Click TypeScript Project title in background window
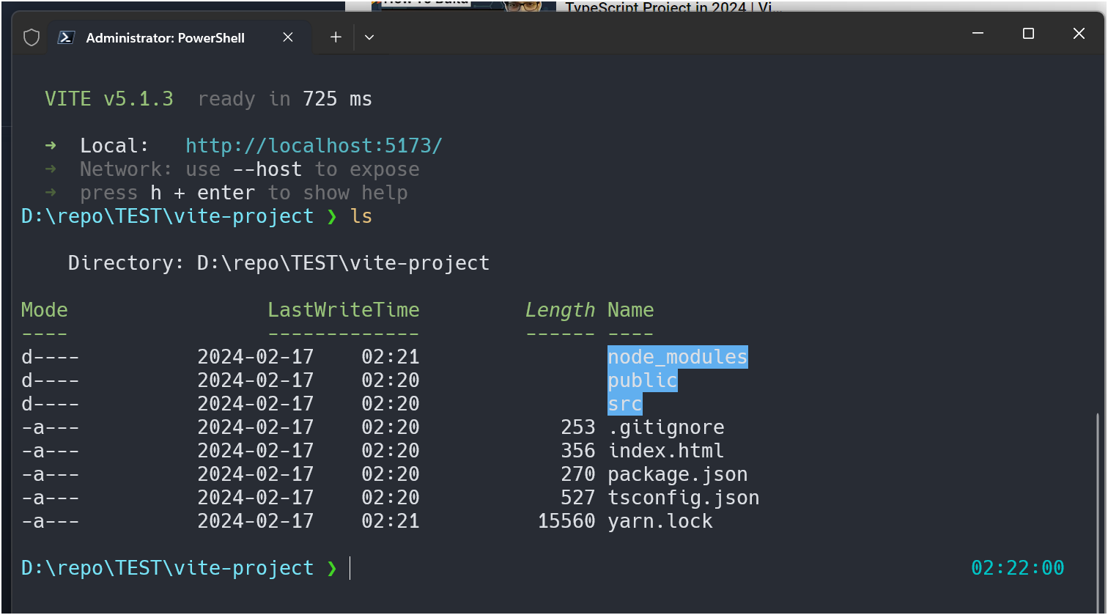Image resolution: width=1108 pixels, height=615 pixels. click(x=673, y=7)
